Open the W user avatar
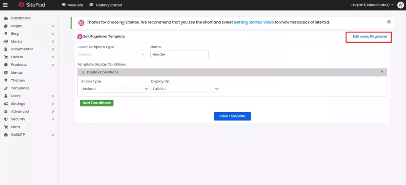Image resolution: width=406 pixels, height=185 pixels. click(x=400, y=5)
